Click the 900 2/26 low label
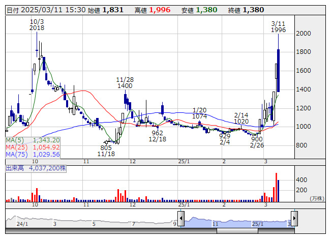 [257, 142]
